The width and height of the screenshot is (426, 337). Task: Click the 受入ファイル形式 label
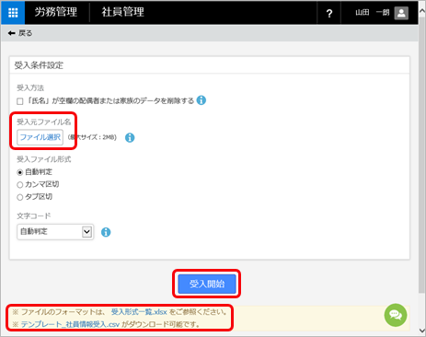43,159
